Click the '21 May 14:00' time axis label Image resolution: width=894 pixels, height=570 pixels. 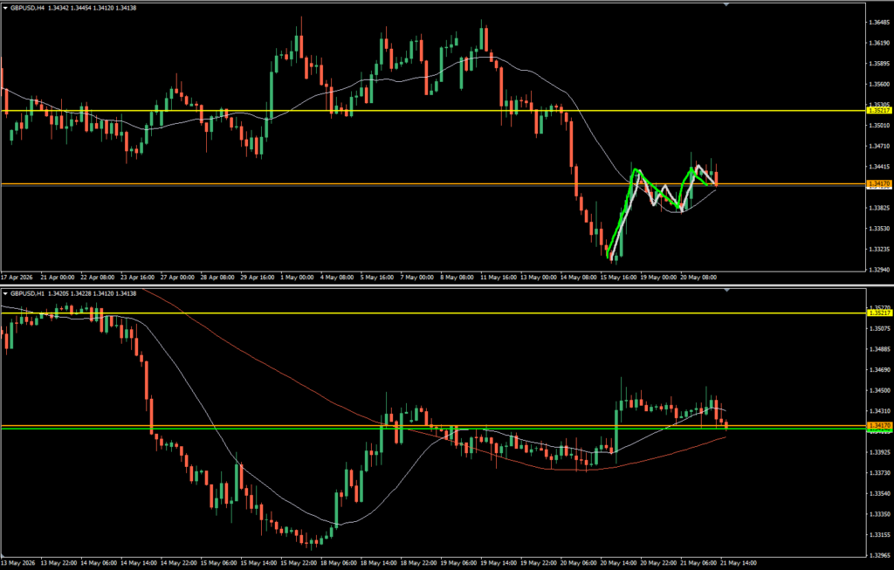739,563
